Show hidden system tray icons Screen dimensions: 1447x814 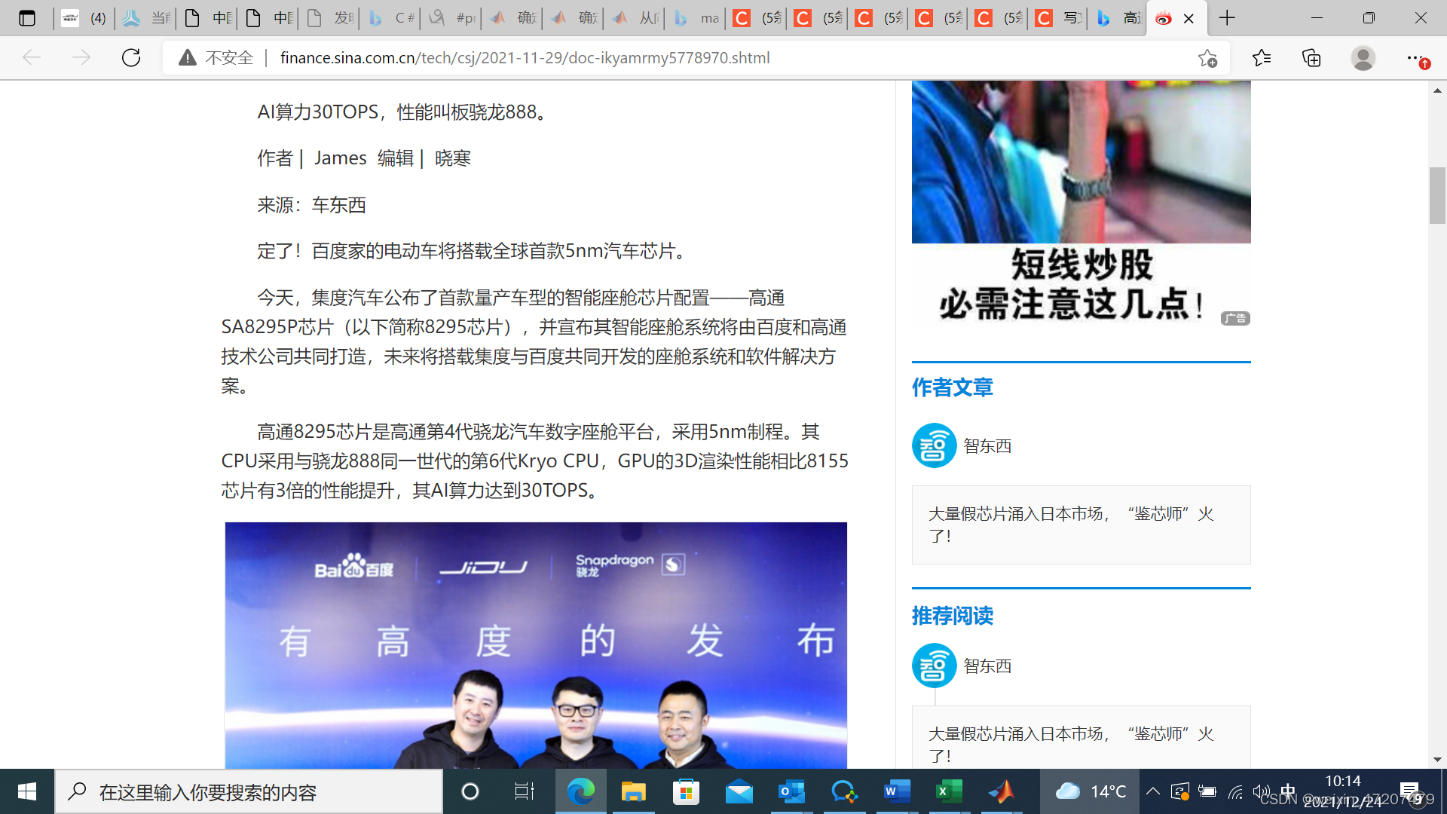click(x=1152, y=791)
